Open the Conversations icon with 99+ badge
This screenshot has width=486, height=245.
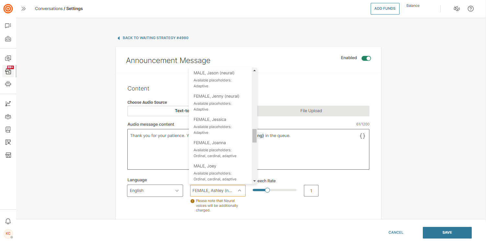tap(8, 71)
